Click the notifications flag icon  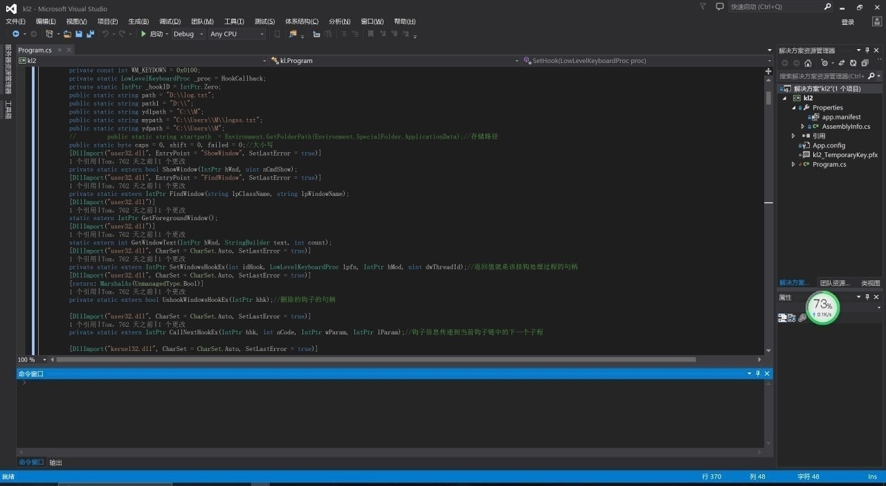pyautogui.click(x=703, y=6)
